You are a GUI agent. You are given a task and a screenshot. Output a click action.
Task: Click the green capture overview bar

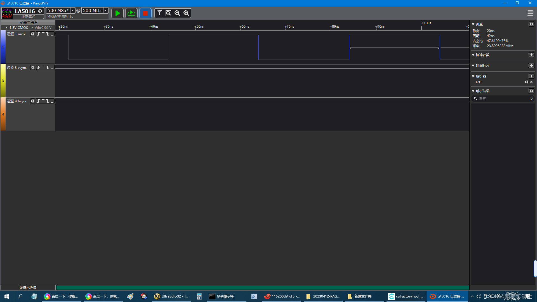pyautogui.click(x=263, y=287)
